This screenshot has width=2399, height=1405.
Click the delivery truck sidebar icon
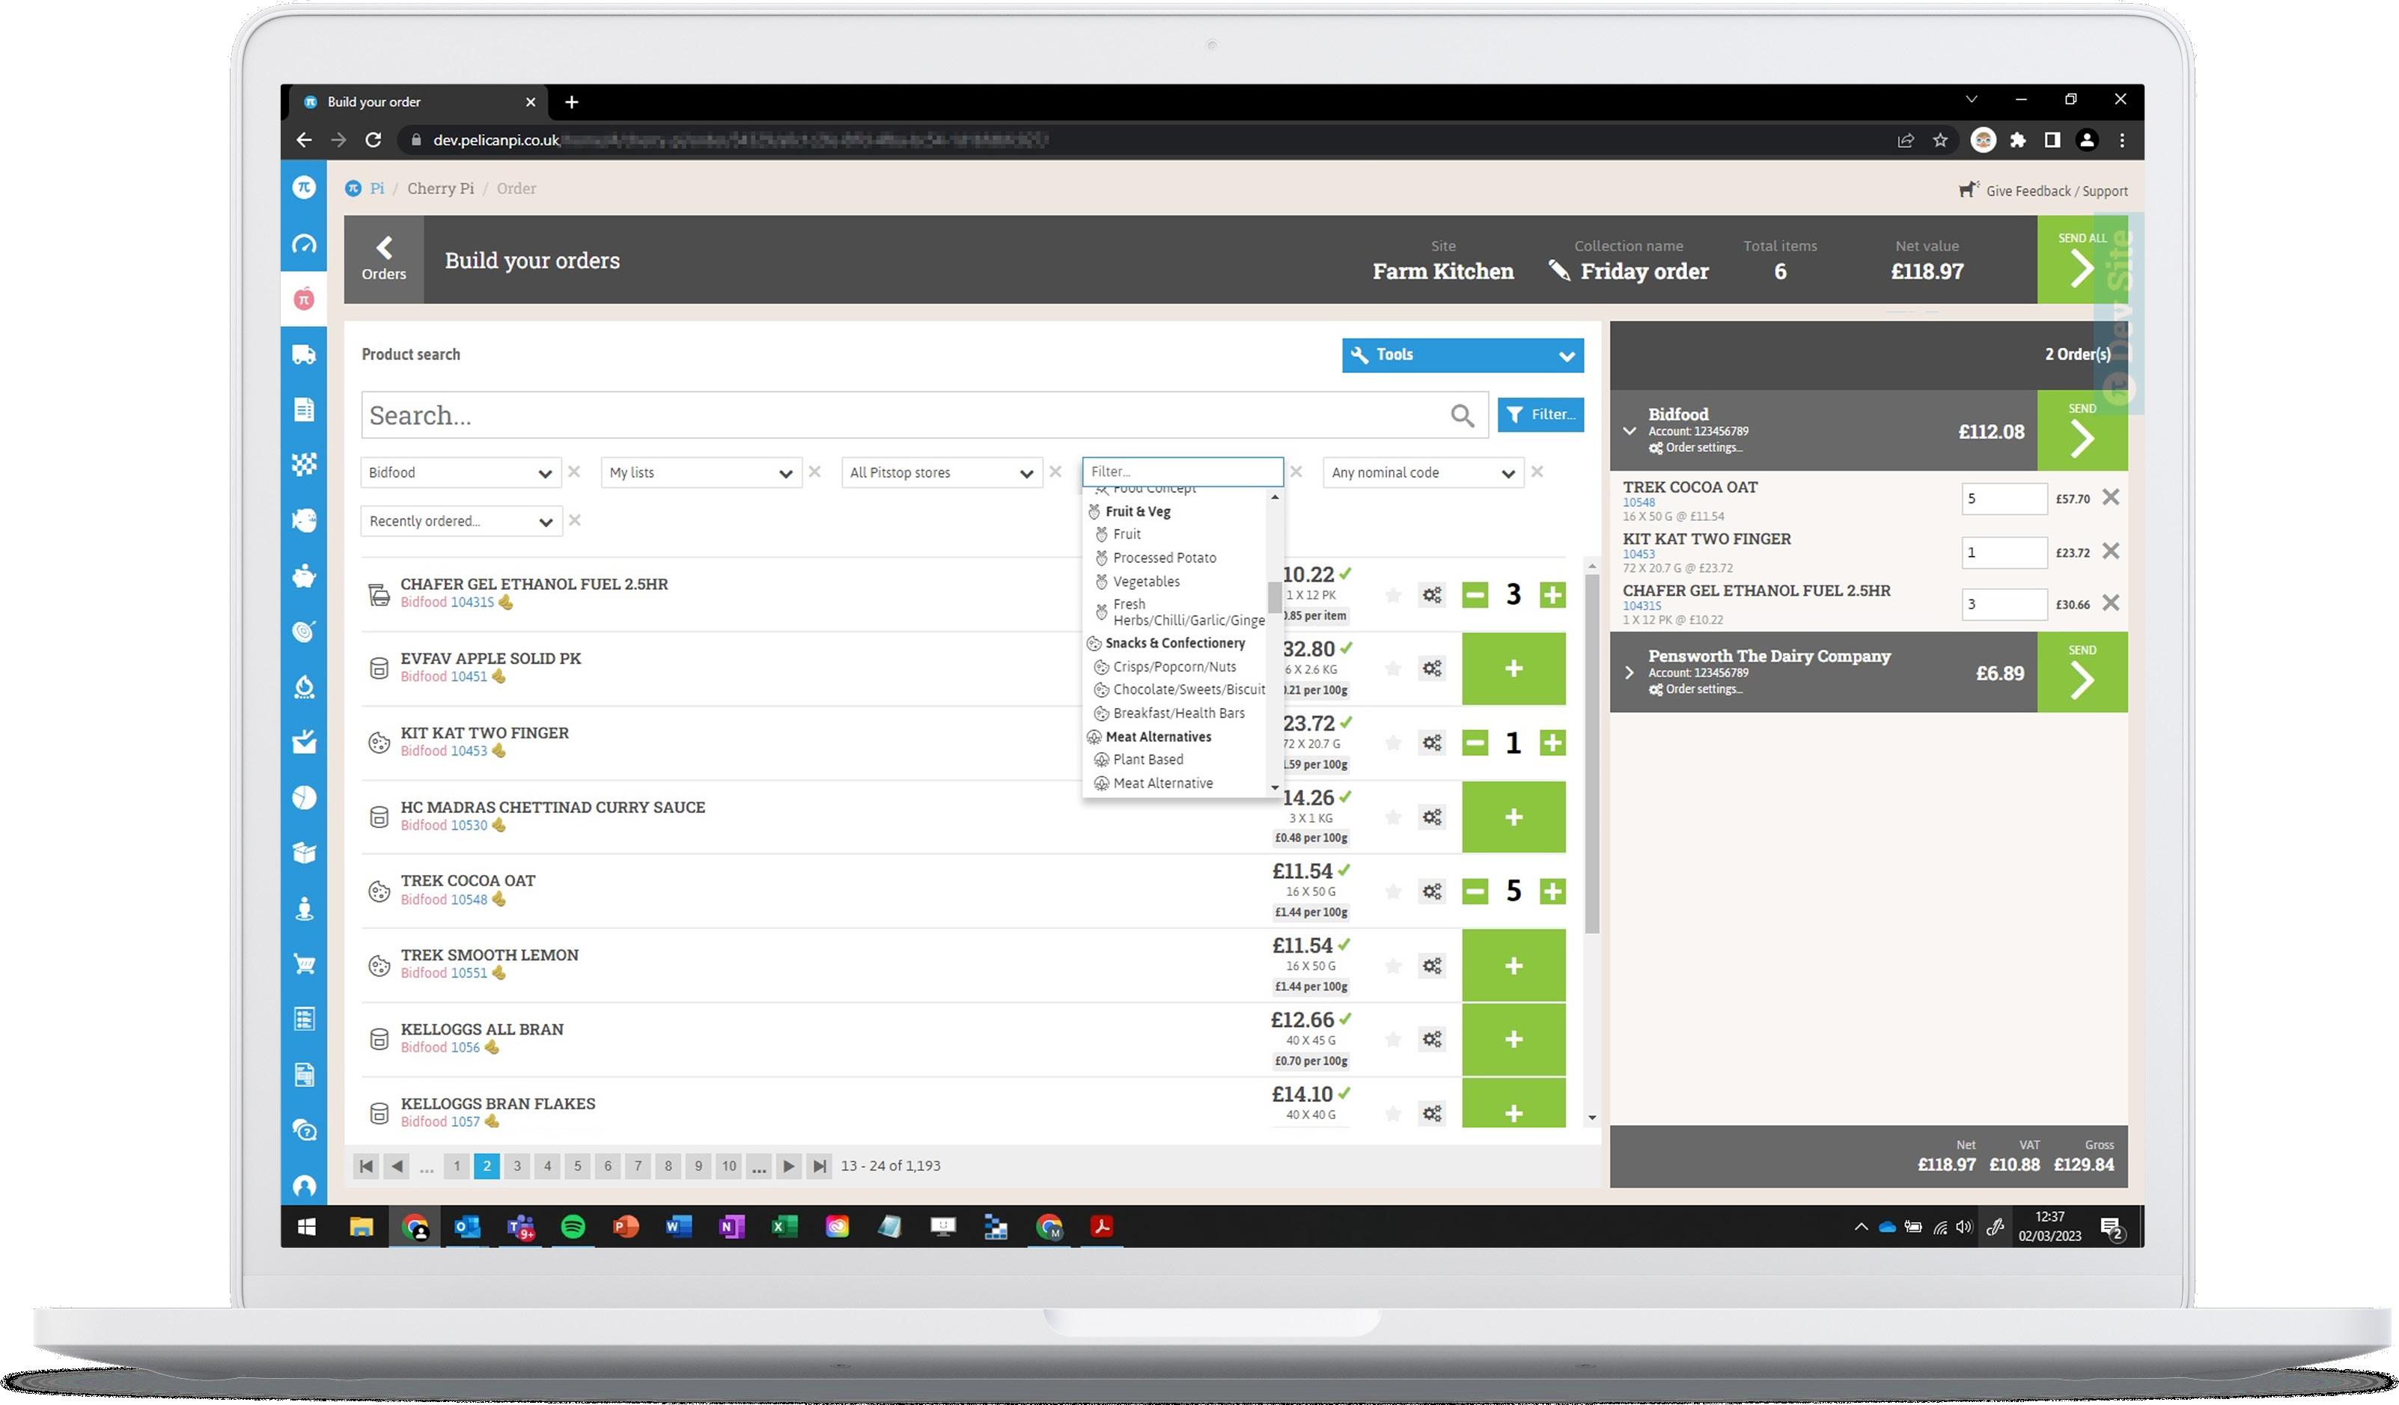(x=304, y=355)
